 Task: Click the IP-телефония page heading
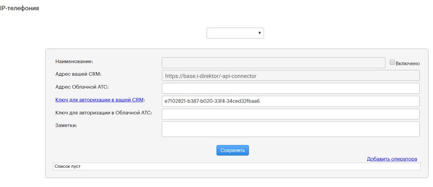20,8
